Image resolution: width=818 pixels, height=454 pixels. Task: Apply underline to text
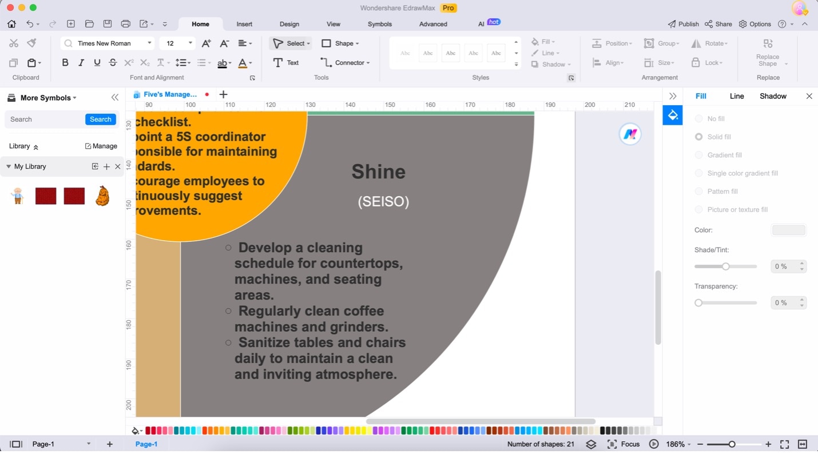pos(97,63)
